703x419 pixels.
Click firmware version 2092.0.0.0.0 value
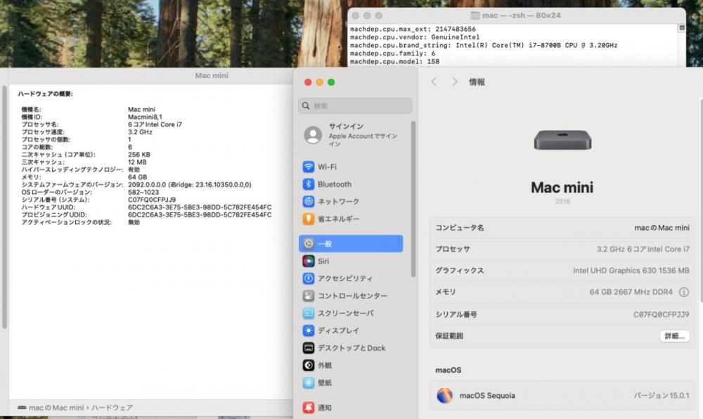coord(190,185)
